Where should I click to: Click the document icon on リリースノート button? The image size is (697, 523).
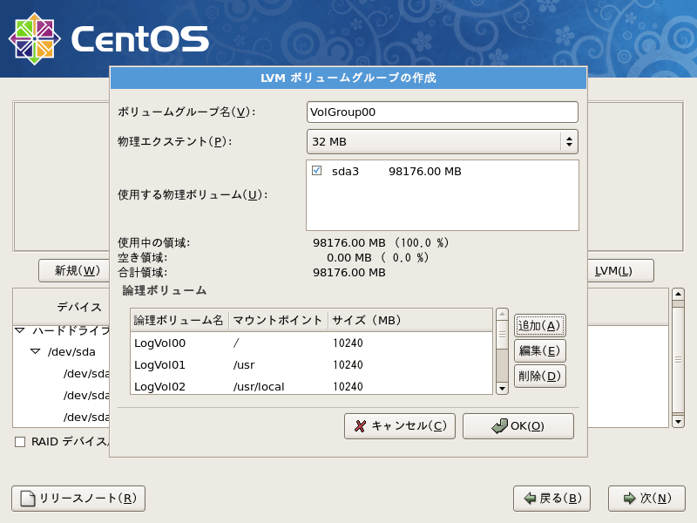pos(26,499)
